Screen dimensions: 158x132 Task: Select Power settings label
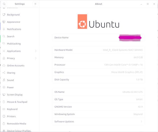click(x=10, y=87)
